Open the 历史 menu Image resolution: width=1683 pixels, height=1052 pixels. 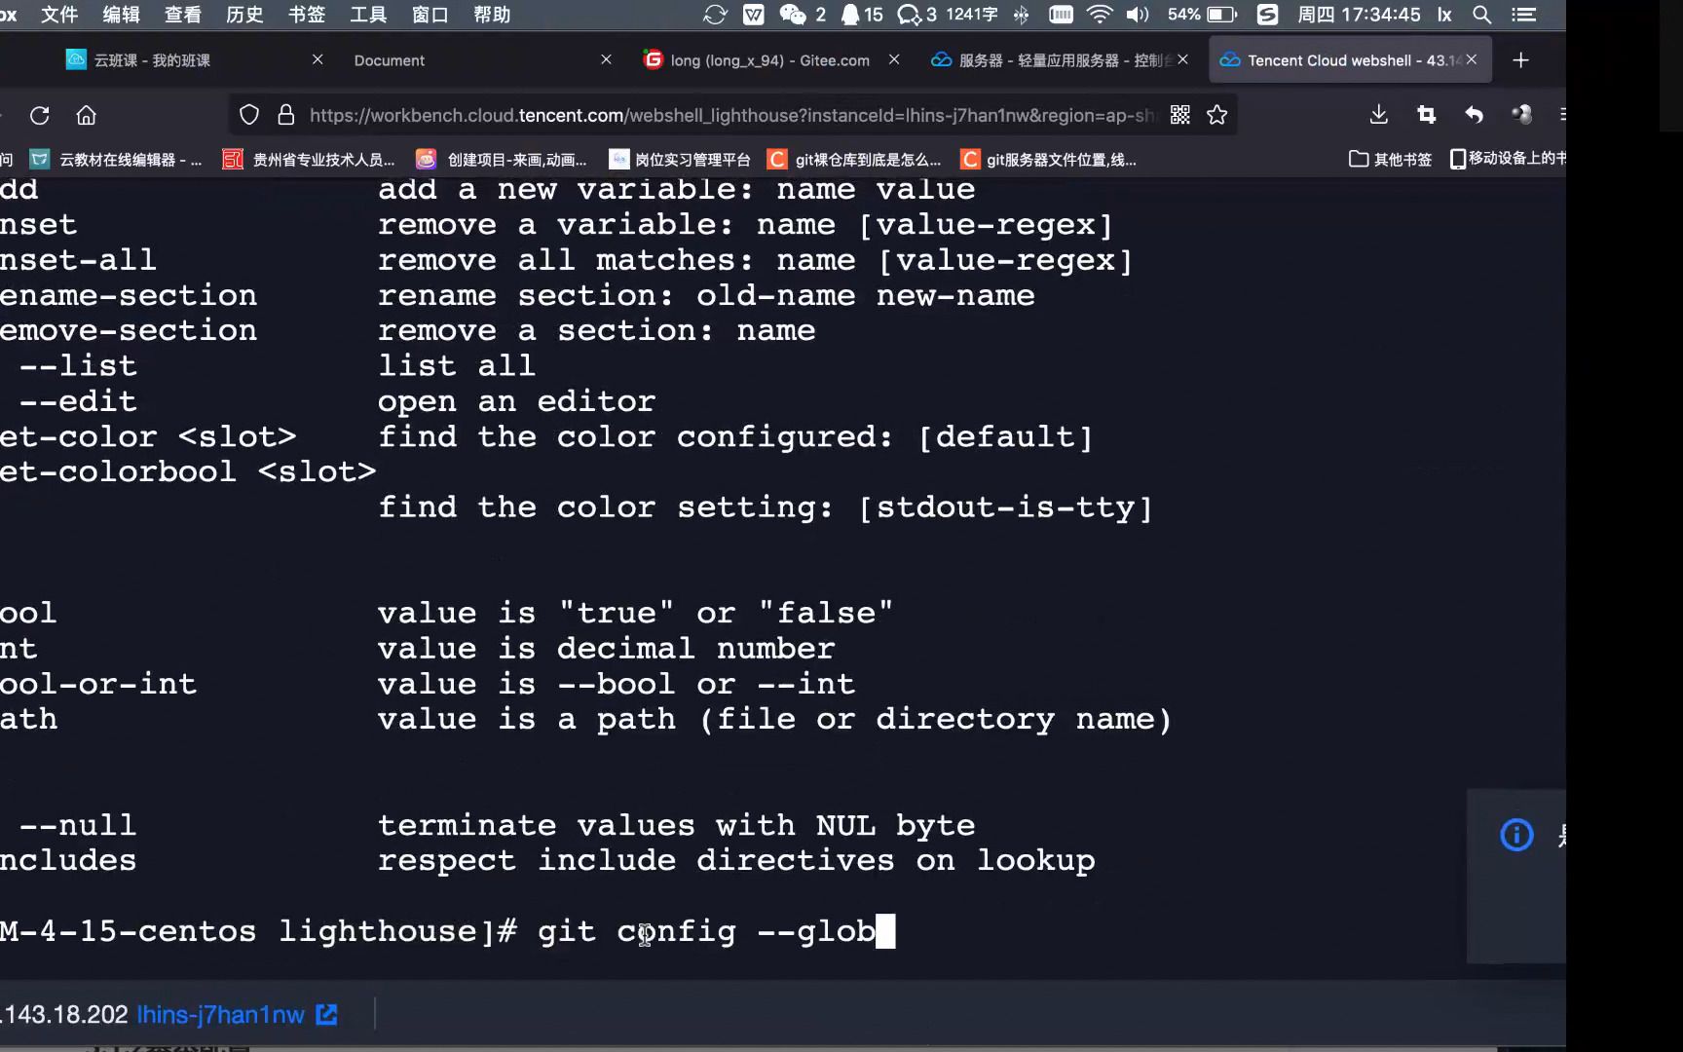(x=244, y=15)
